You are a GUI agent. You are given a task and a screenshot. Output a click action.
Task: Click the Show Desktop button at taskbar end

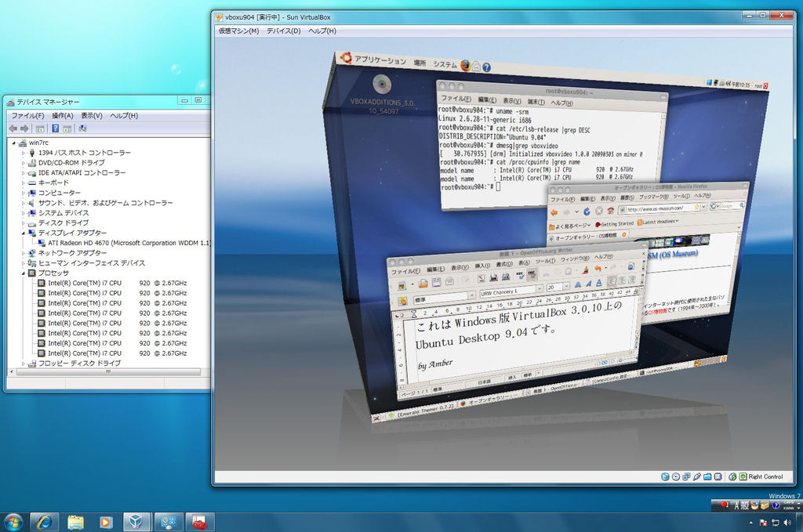coord(799,523)
